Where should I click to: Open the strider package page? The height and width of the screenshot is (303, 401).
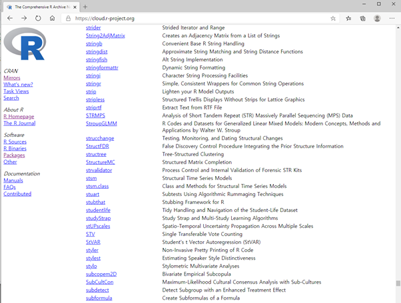coord(93,27)
